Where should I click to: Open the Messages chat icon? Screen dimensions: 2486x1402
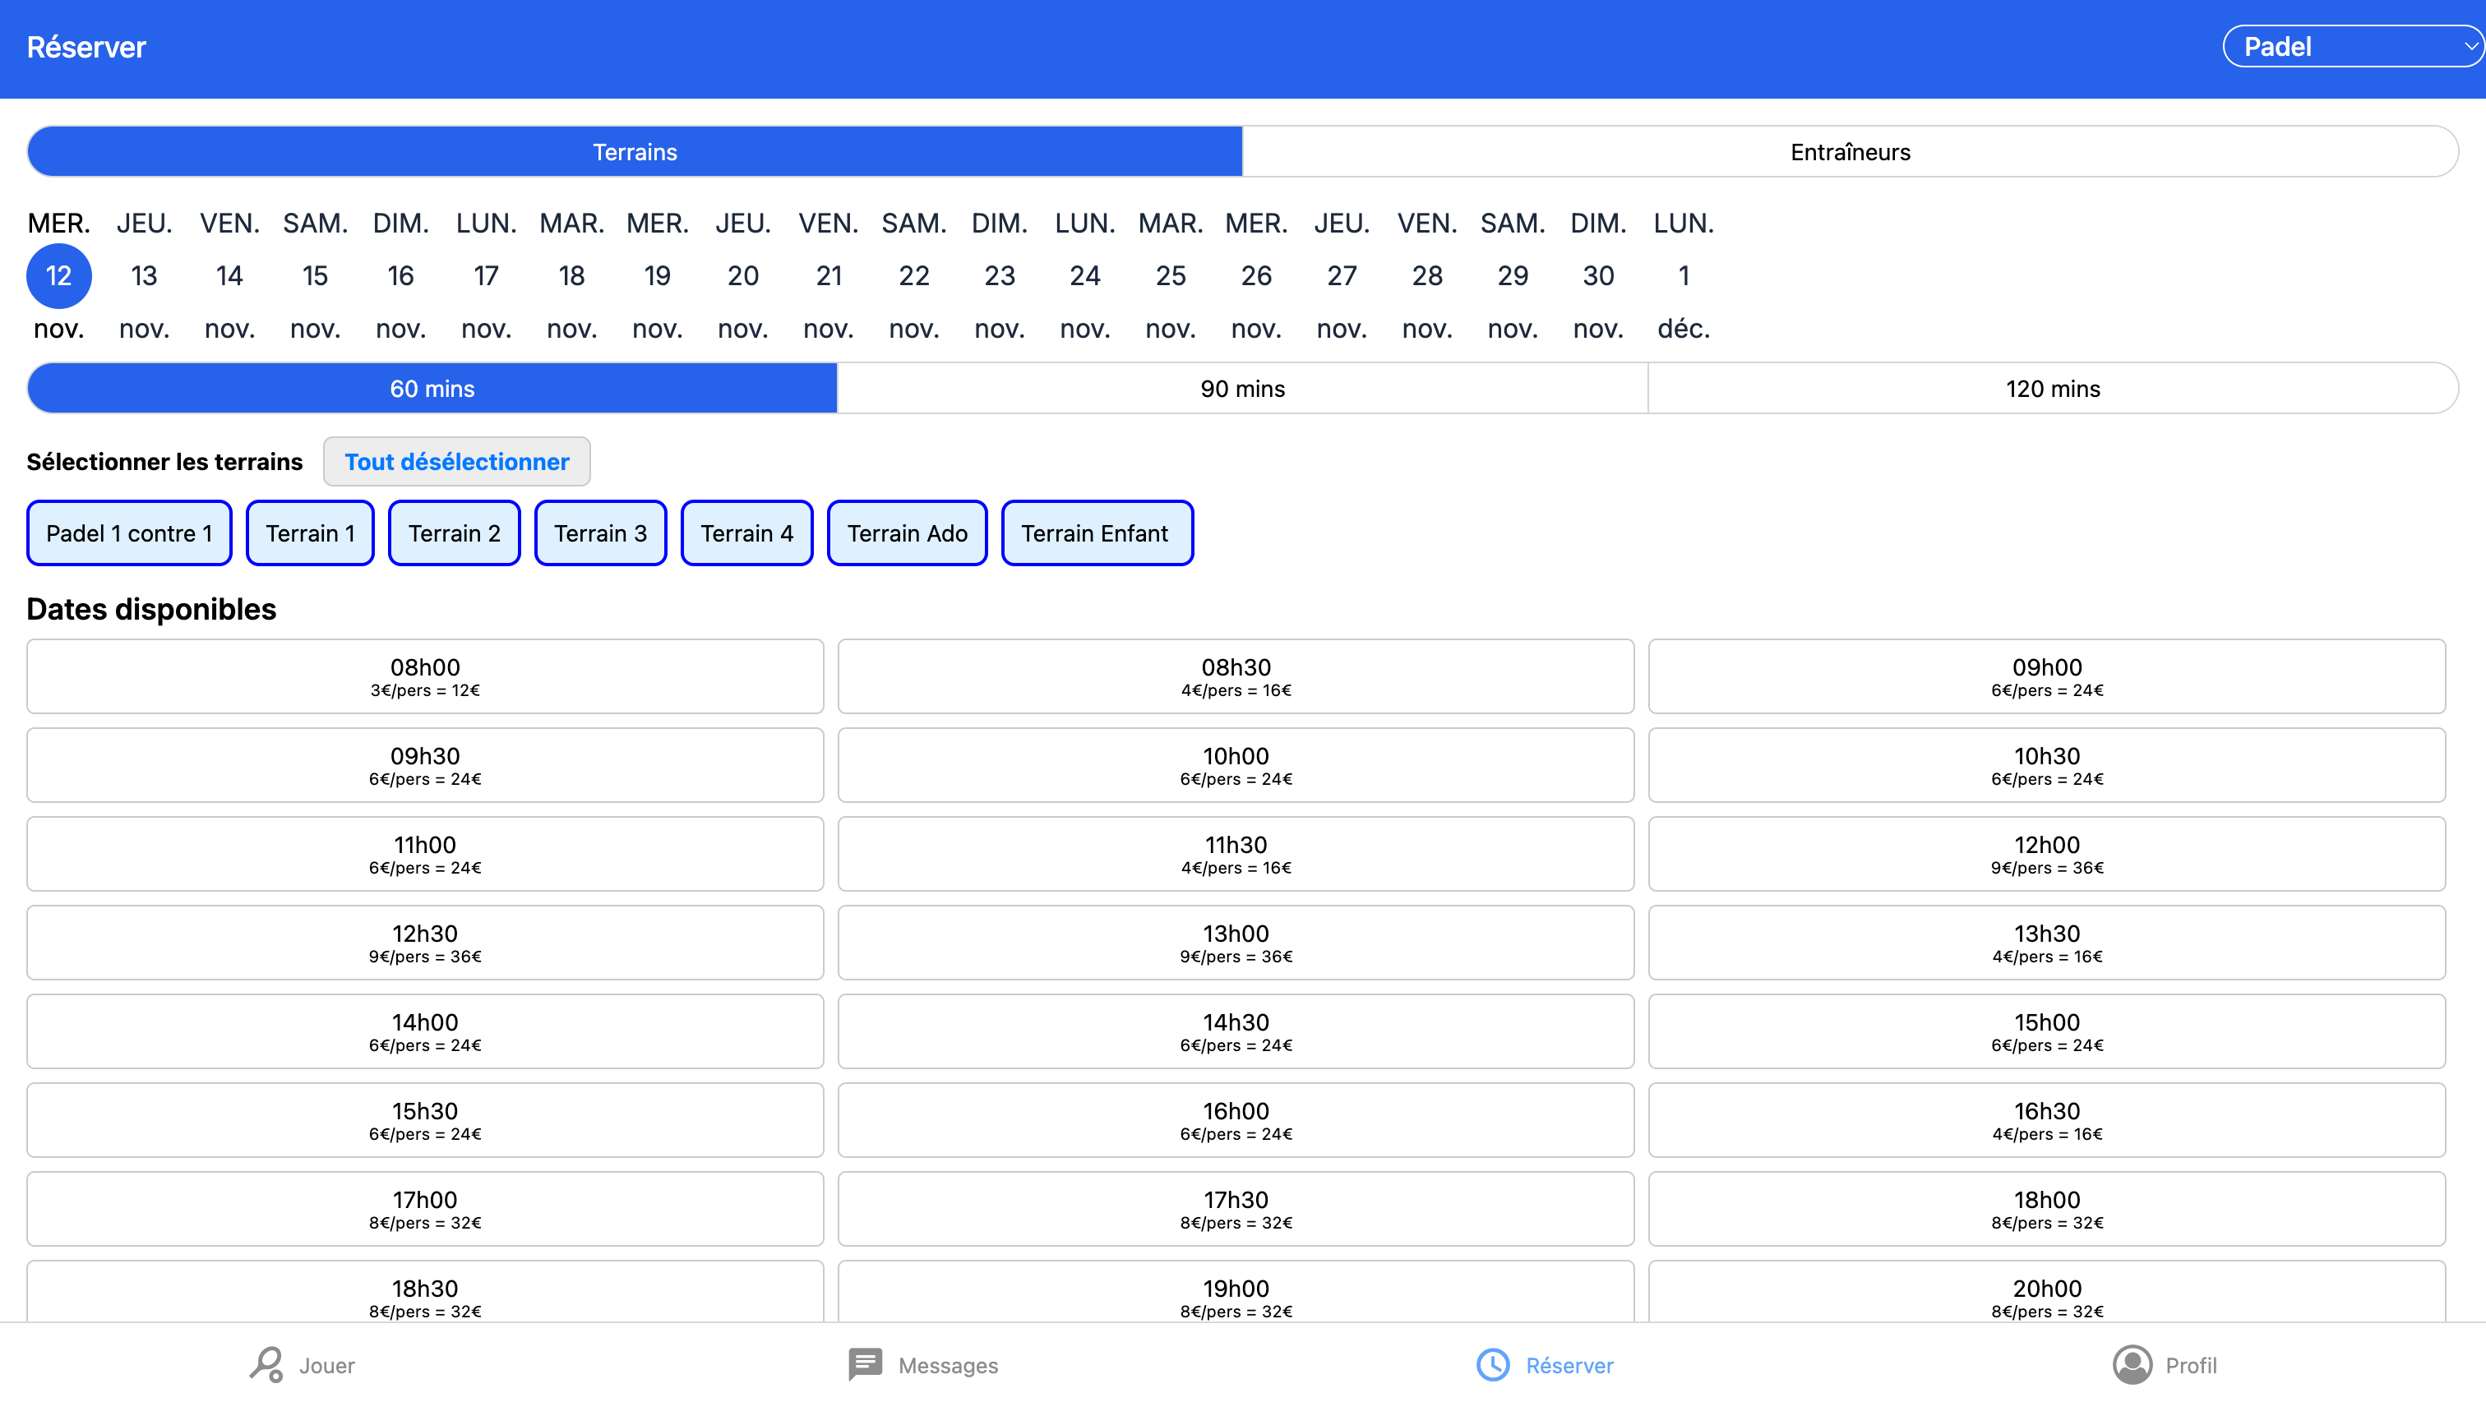(865, 1364)
